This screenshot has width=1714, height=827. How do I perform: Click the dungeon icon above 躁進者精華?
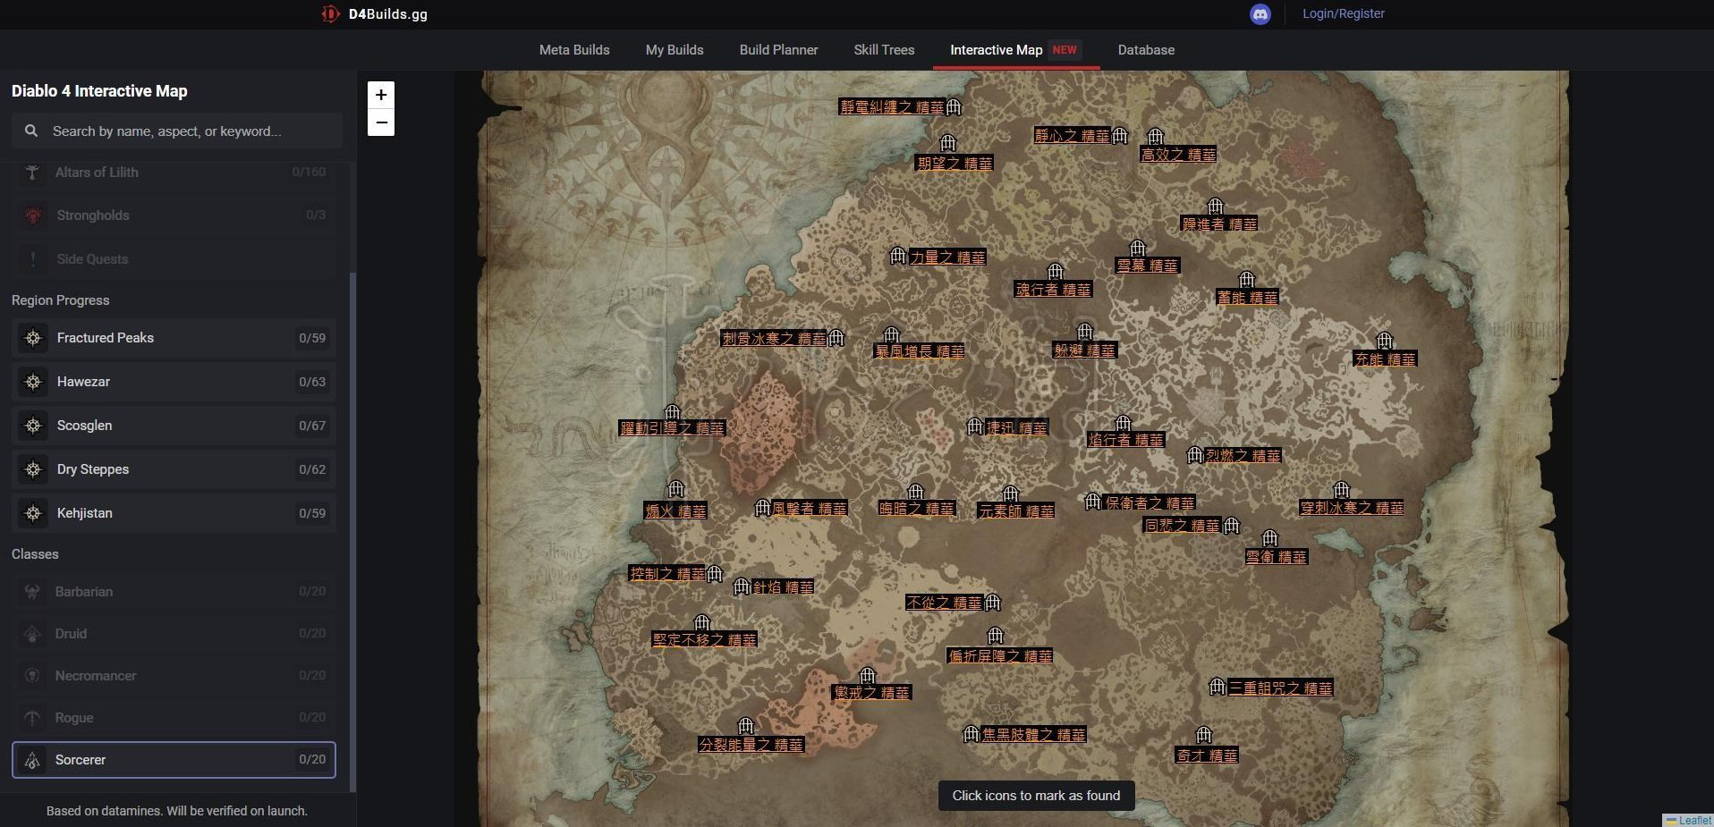click(x=1215, y=207)
